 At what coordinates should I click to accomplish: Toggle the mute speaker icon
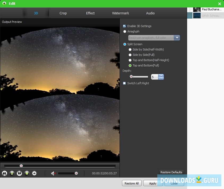53,174
